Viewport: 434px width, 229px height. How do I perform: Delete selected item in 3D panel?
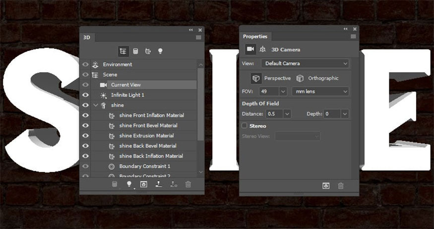(188, 184)
